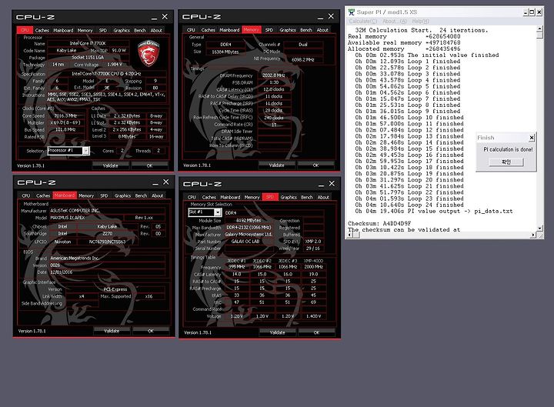Click the Core Speed value 7016.3 MHz
554x407 pixels.
tap(65, 116)
